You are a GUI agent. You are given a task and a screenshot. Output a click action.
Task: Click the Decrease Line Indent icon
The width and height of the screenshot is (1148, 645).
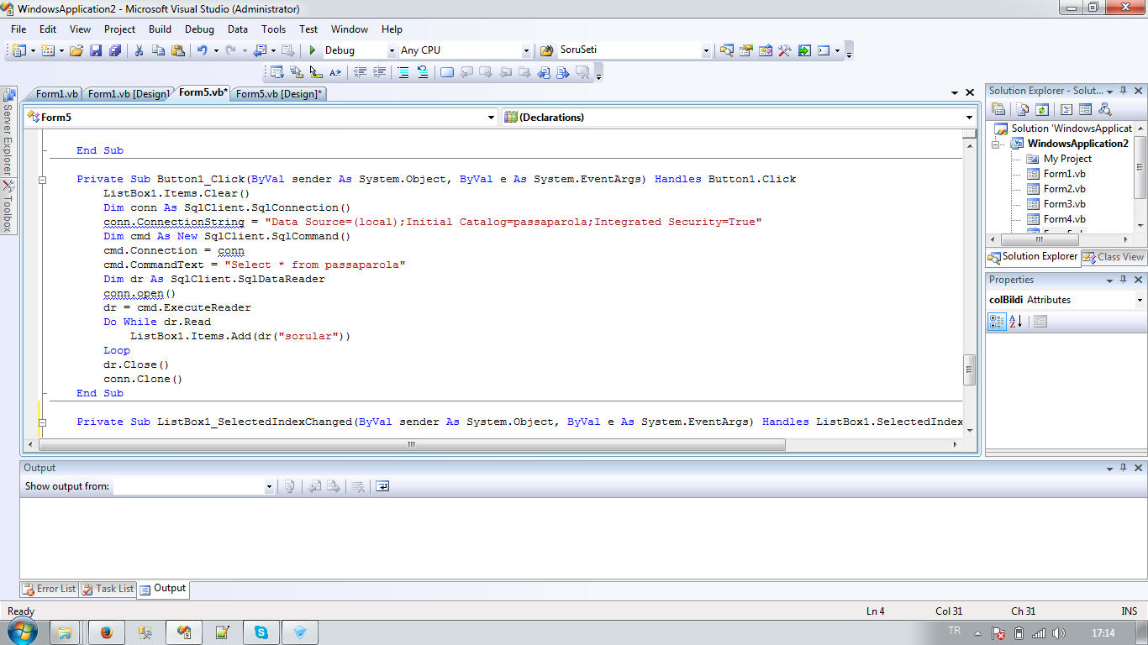361,72
